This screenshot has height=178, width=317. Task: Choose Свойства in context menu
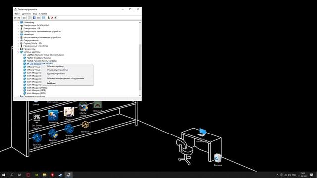[51, 83]
